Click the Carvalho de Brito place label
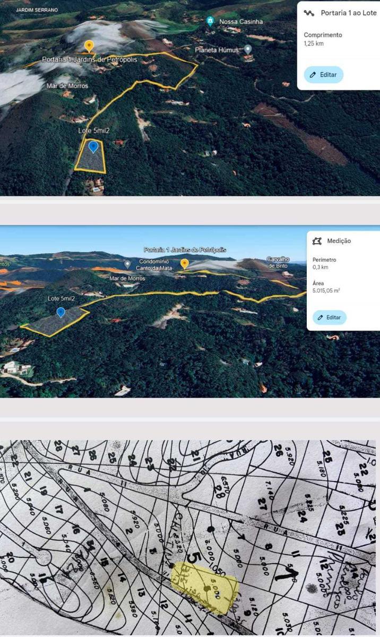380x637 pixels. (279, 262)
